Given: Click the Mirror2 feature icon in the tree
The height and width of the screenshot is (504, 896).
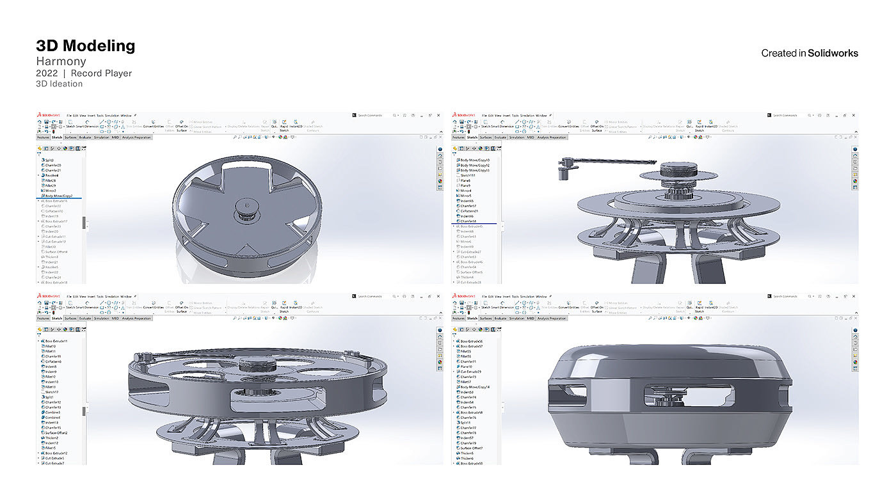Looking at the screenshot, I should 43,191.
